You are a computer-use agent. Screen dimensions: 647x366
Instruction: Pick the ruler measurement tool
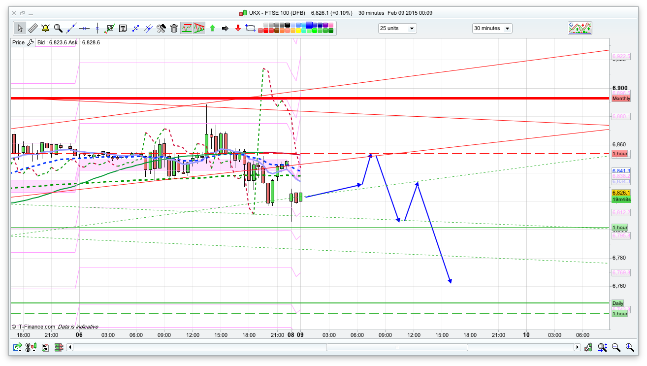(32, 28)
